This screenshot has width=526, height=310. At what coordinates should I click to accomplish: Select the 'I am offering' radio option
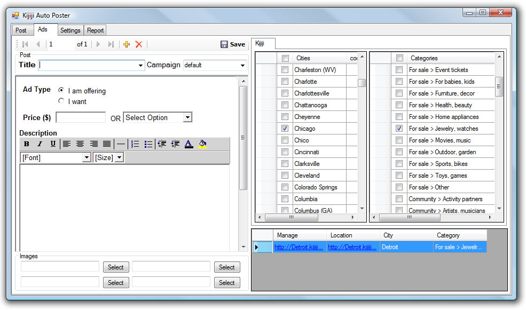pyautogui.click(x=61, y=90)
